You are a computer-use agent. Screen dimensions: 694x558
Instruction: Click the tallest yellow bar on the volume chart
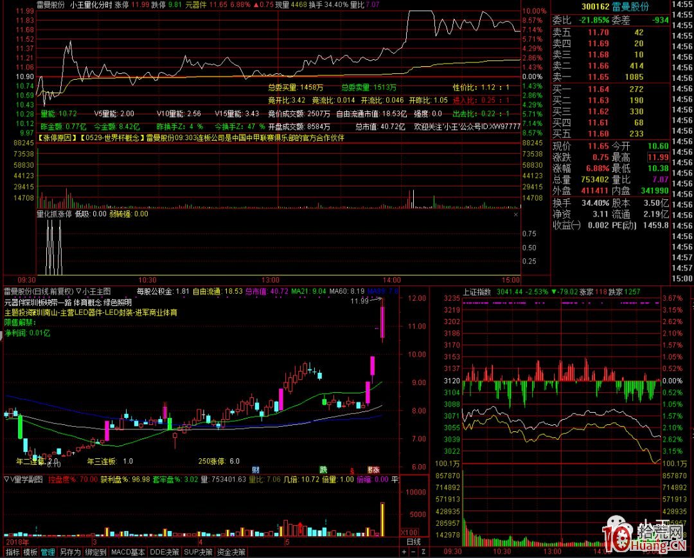[382, 519]
